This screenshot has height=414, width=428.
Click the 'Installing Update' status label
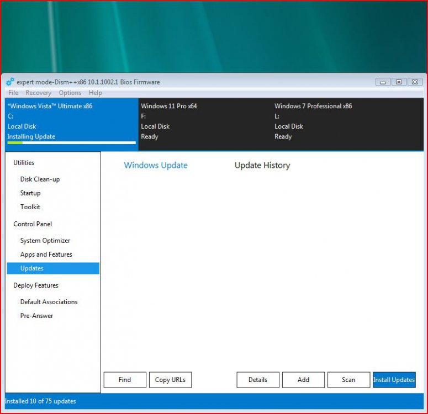(x=31, y=136)
